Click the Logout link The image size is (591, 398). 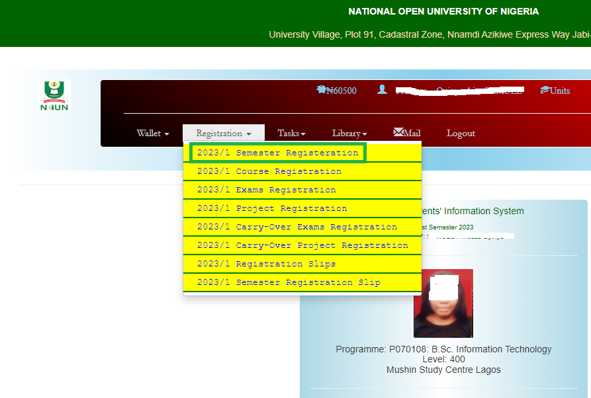[461, 134]
